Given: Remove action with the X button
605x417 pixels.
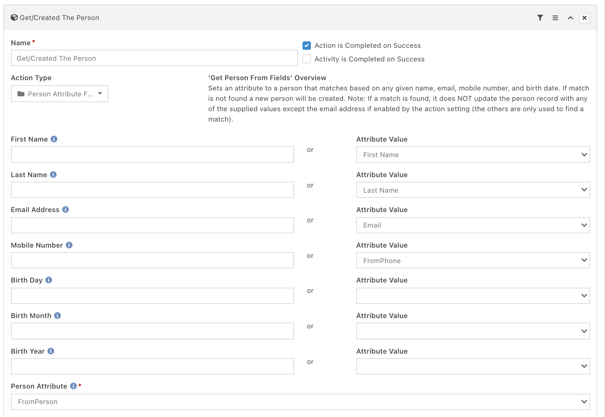Looking at the screenshot, I should 584,18.
